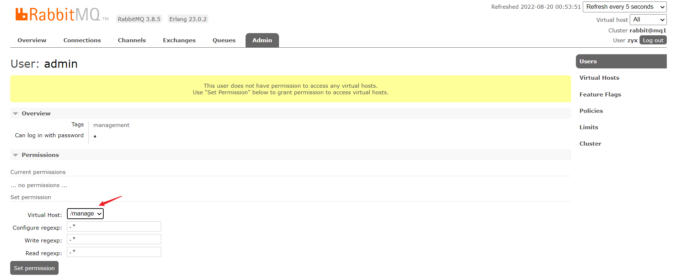Open Limits in the sidebar
Viewport: 673px width, 277px height.
click(x=589, y=127)
